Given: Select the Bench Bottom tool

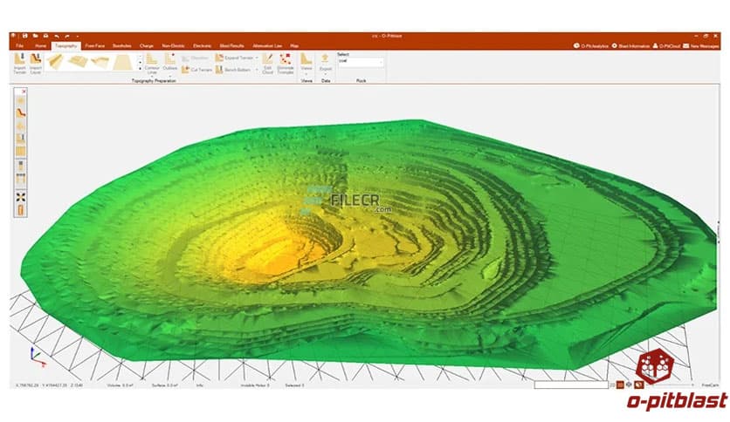Looking at the screenshot, I should pos(236,70).
